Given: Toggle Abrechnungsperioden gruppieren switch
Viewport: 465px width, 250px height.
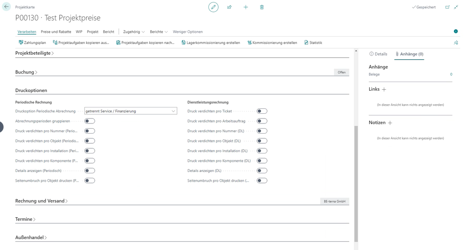Looking at the screenshot, I should coord(90,121).
